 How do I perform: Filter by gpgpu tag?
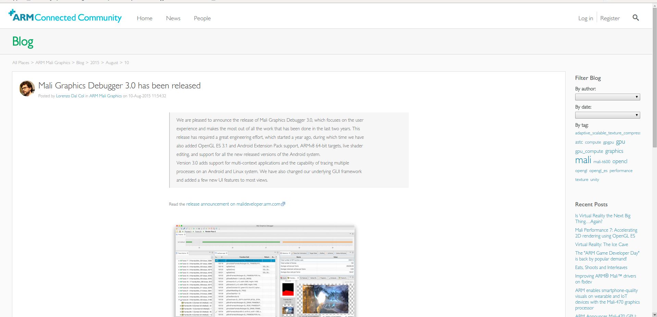608,142
